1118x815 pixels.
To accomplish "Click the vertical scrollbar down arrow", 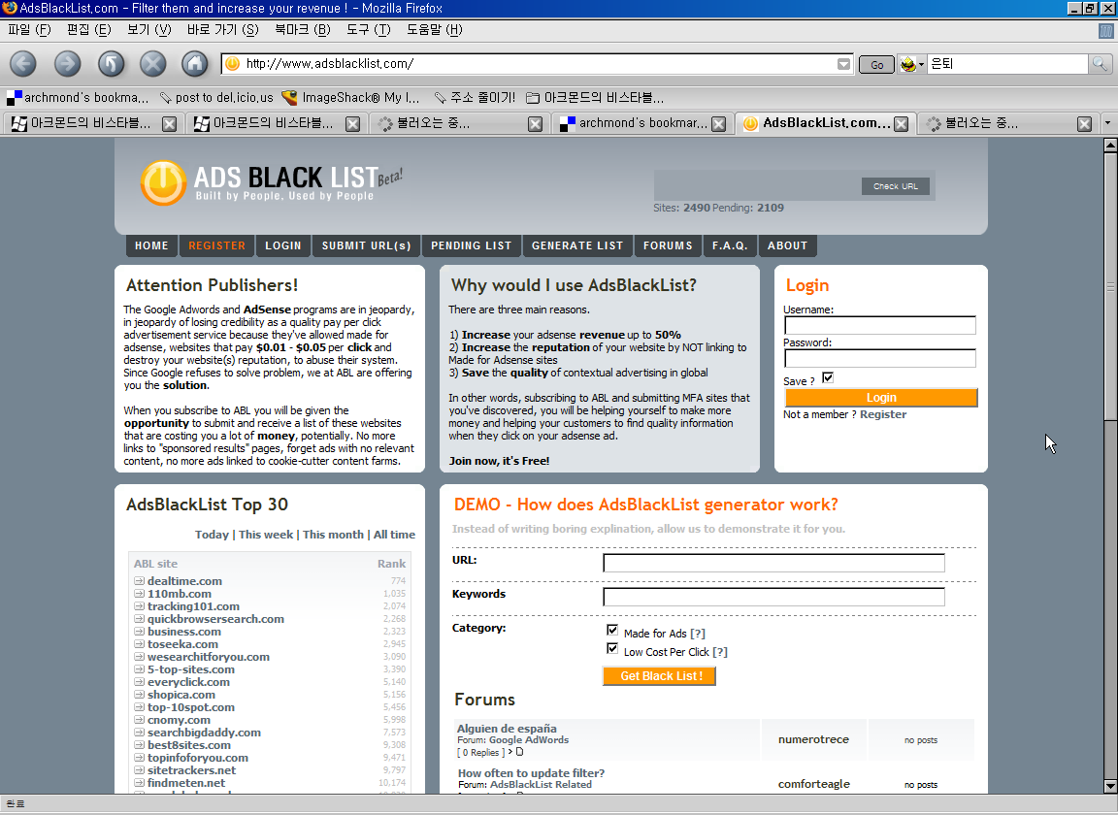I will click(x=1110, y=786).
